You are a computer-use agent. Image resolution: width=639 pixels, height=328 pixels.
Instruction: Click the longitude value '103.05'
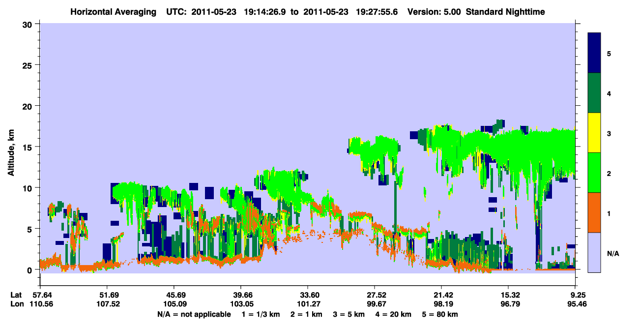[241, 304]
